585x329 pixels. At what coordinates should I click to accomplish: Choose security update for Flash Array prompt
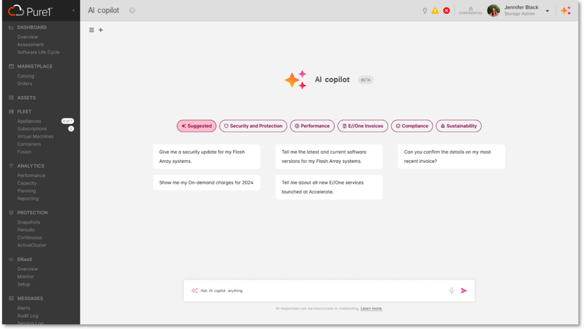[207, 157]
